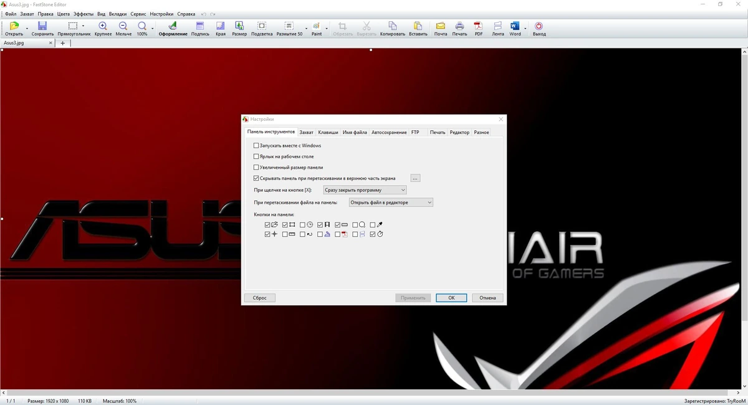Open the Оформление drawing tool

tap(173, 26)
